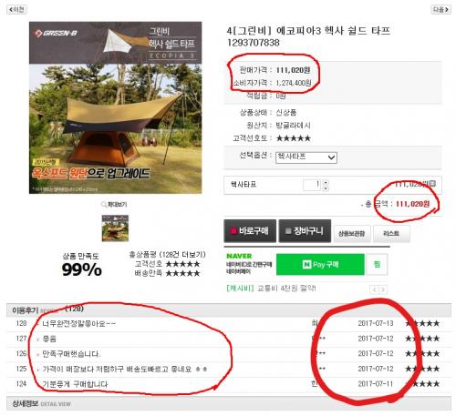
Task: Go to previous product with 이전 button
Action: click(x=16, y=9)
